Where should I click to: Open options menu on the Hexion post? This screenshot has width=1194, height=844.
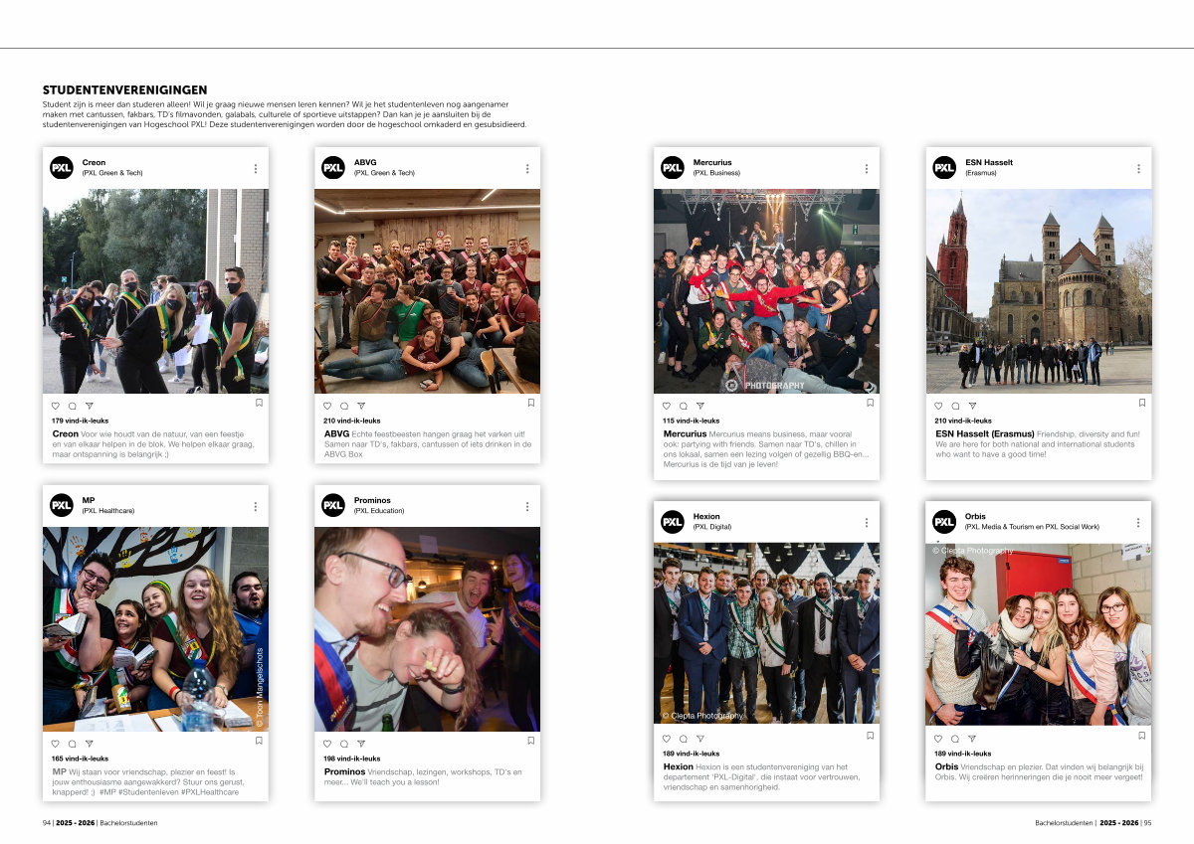click(x=867, y=522)
